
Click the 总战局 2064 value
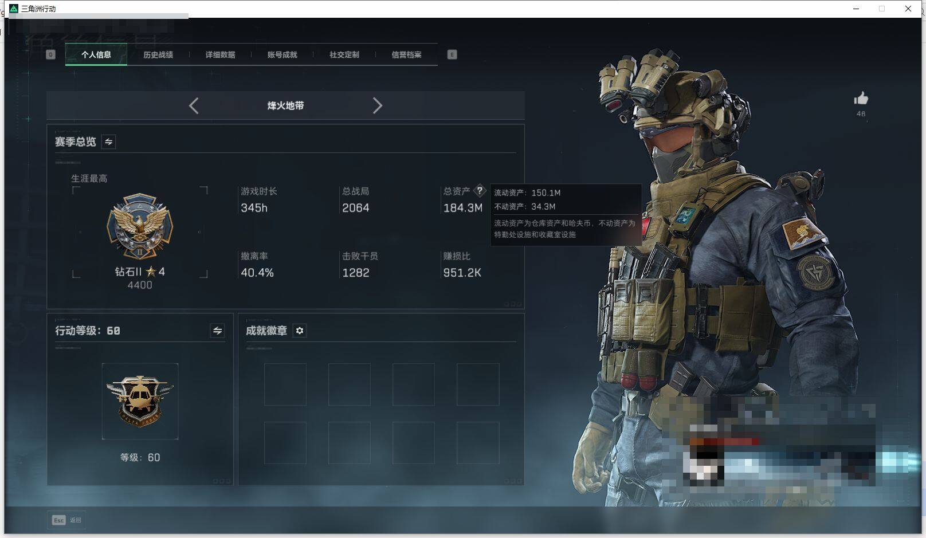355,208
